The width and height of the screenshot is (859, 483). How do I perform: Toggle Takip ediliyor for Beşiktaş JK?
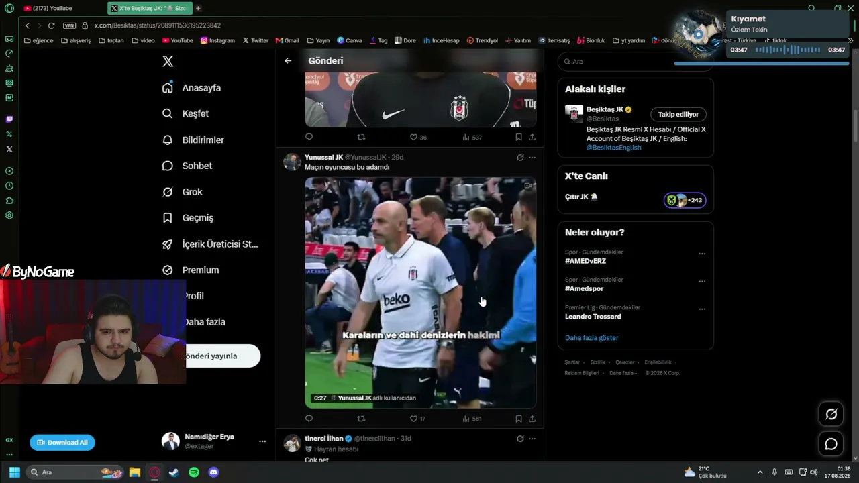click(678, 114)
